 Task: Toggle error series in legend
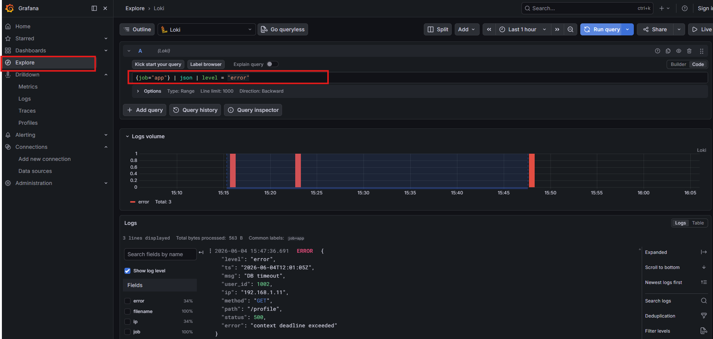coord(143,202)
